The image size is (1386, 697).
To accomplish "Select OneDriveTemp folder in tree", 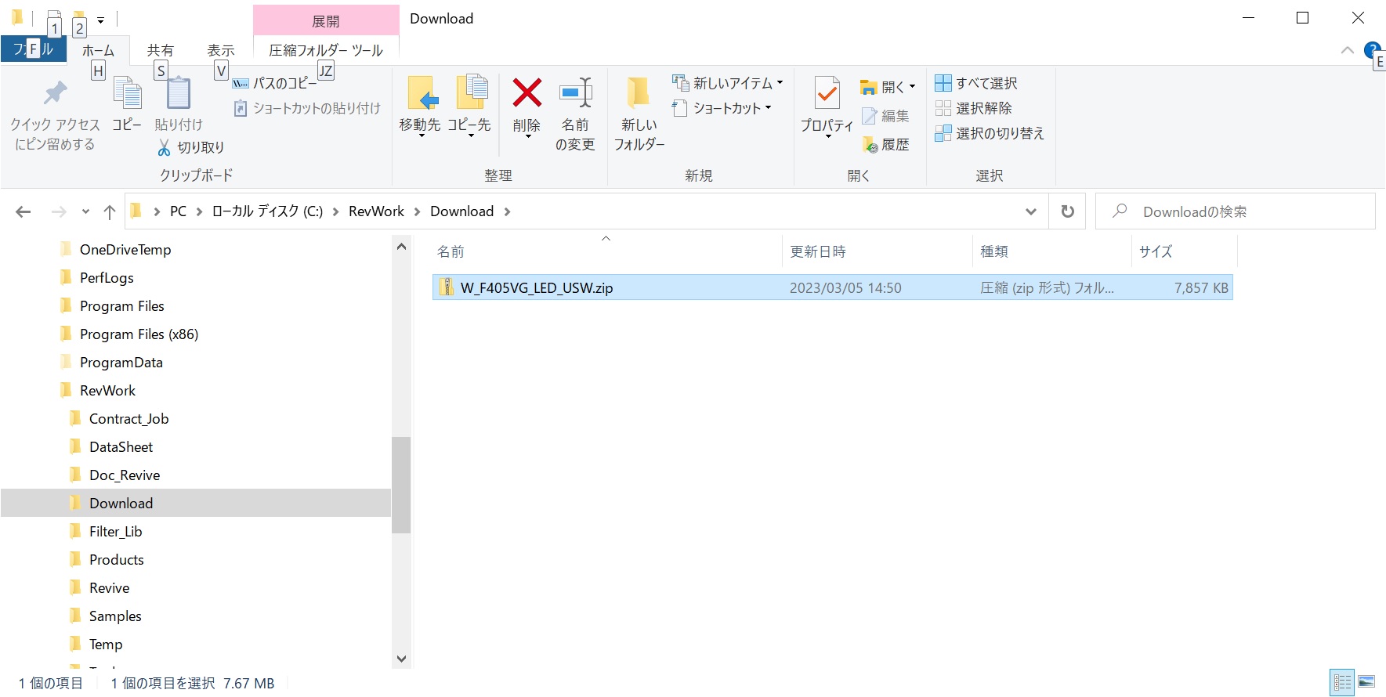I will point(125,250).
